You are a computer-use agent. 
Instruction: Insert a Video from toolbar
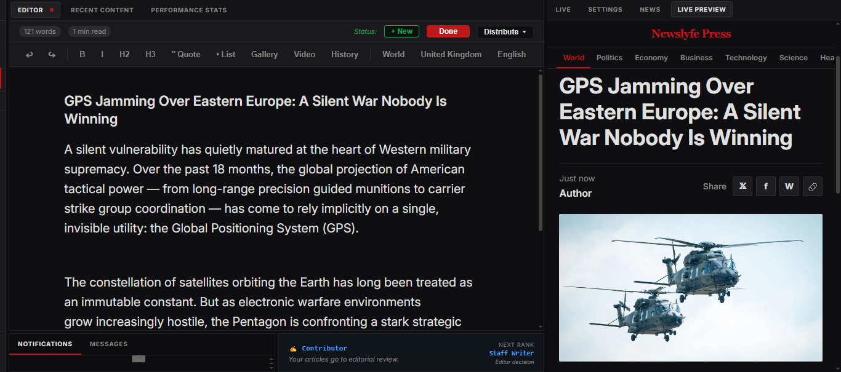click(305, 54)
